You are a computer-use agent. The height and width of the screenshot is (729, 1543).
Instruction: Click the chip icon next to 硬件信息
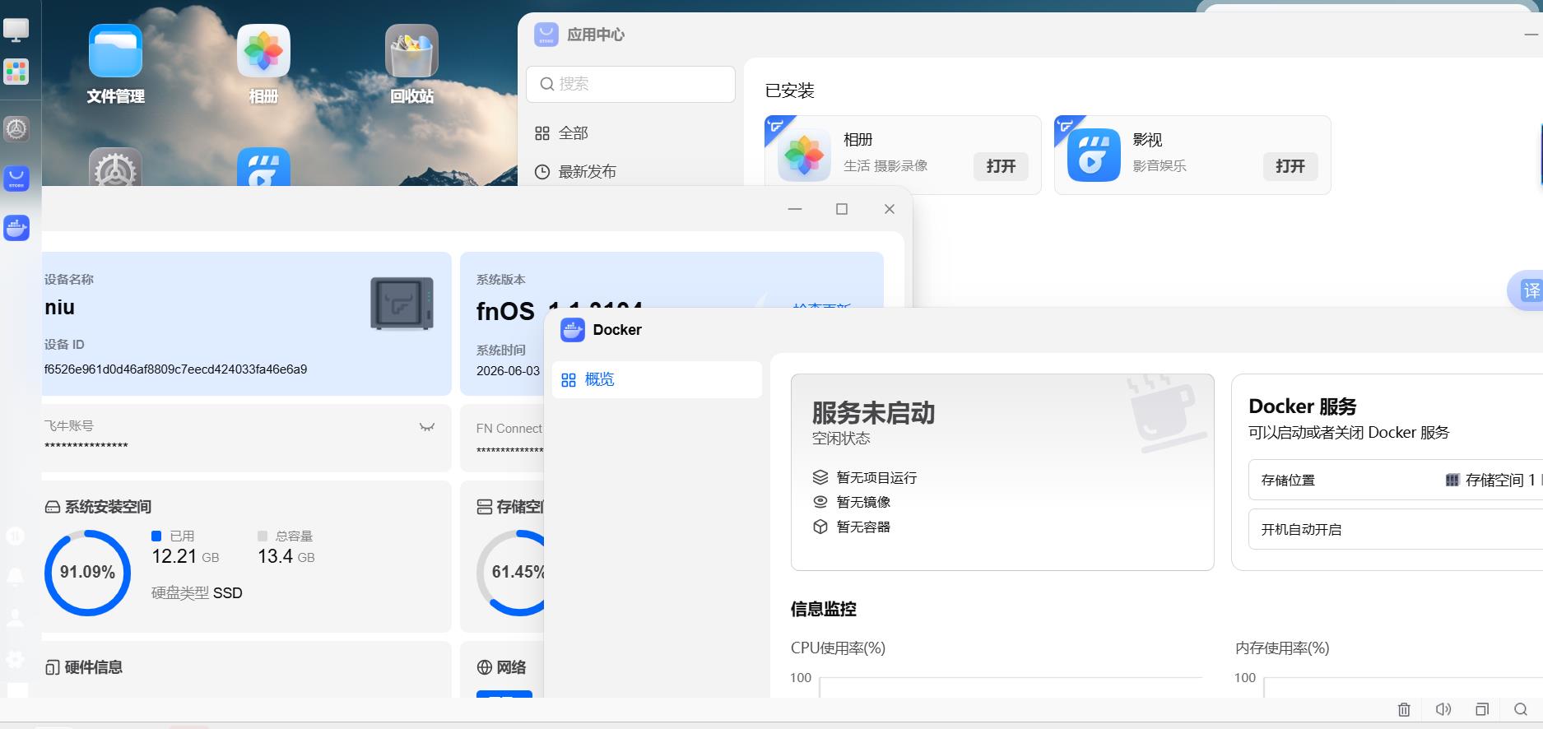point(52,667)
